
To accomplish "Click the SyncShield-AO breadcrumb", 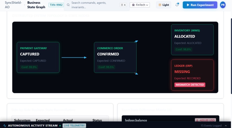I will [x=13, y=5].
